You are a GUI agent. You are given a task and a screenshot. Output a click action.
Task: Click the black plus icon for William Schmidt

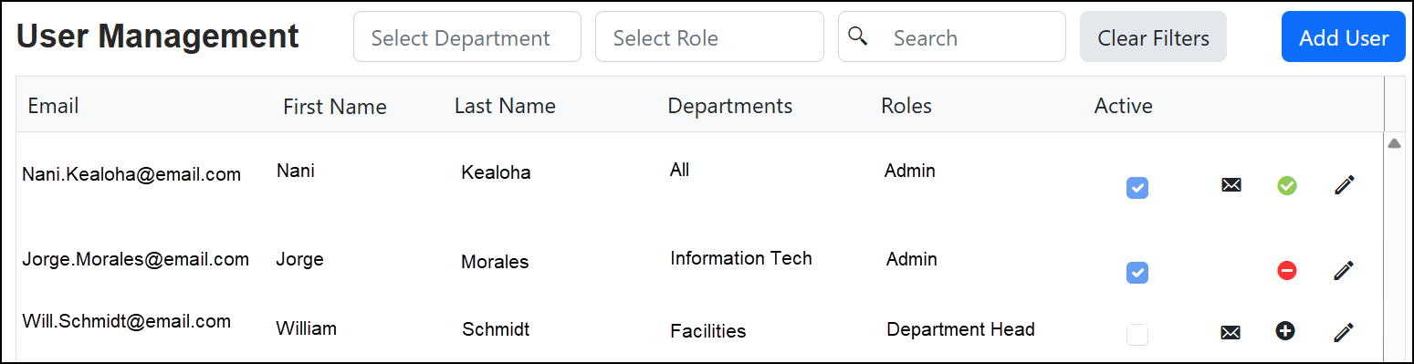1285,331
